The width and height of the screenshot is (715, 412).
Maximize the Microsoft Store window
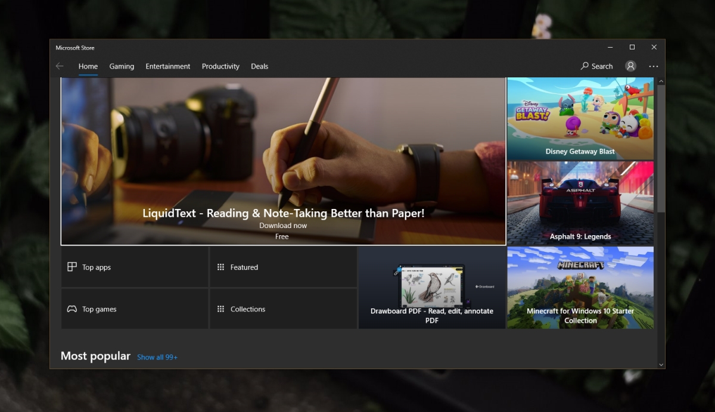click(632, 47)
